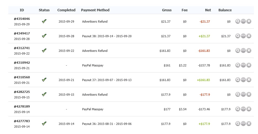The image size is (258, 134).
Task: View details of PayPal Masspay #4310942
Action: tap(238, 65)
